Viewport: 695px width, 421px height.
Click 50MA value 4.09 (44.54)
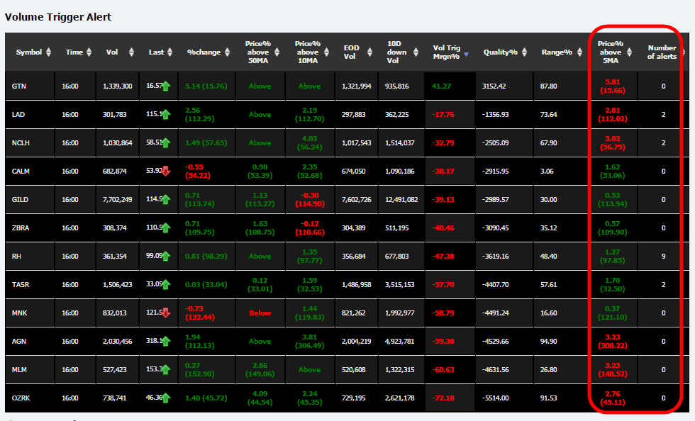coord(260,398)
